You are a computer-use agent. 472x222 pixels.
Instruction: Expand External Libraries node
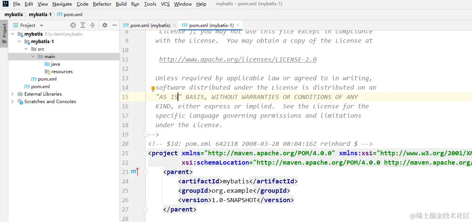pyautogui.click(x=12, y=94)
